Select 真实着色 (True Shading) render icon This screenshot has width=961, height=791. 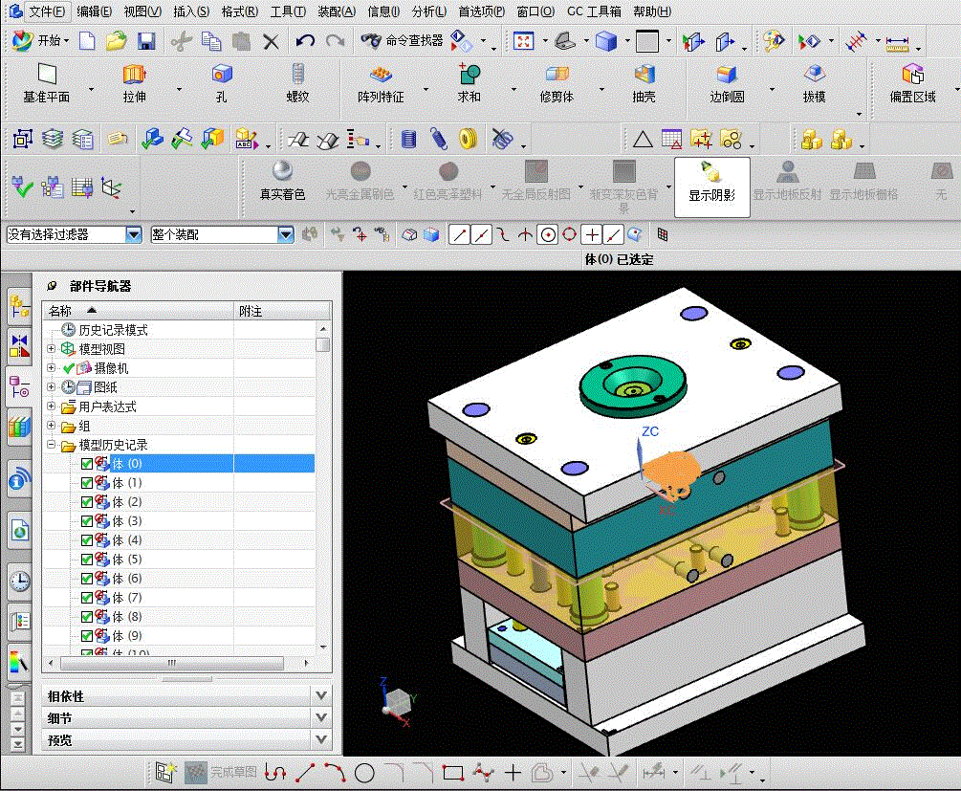point(282,172)
